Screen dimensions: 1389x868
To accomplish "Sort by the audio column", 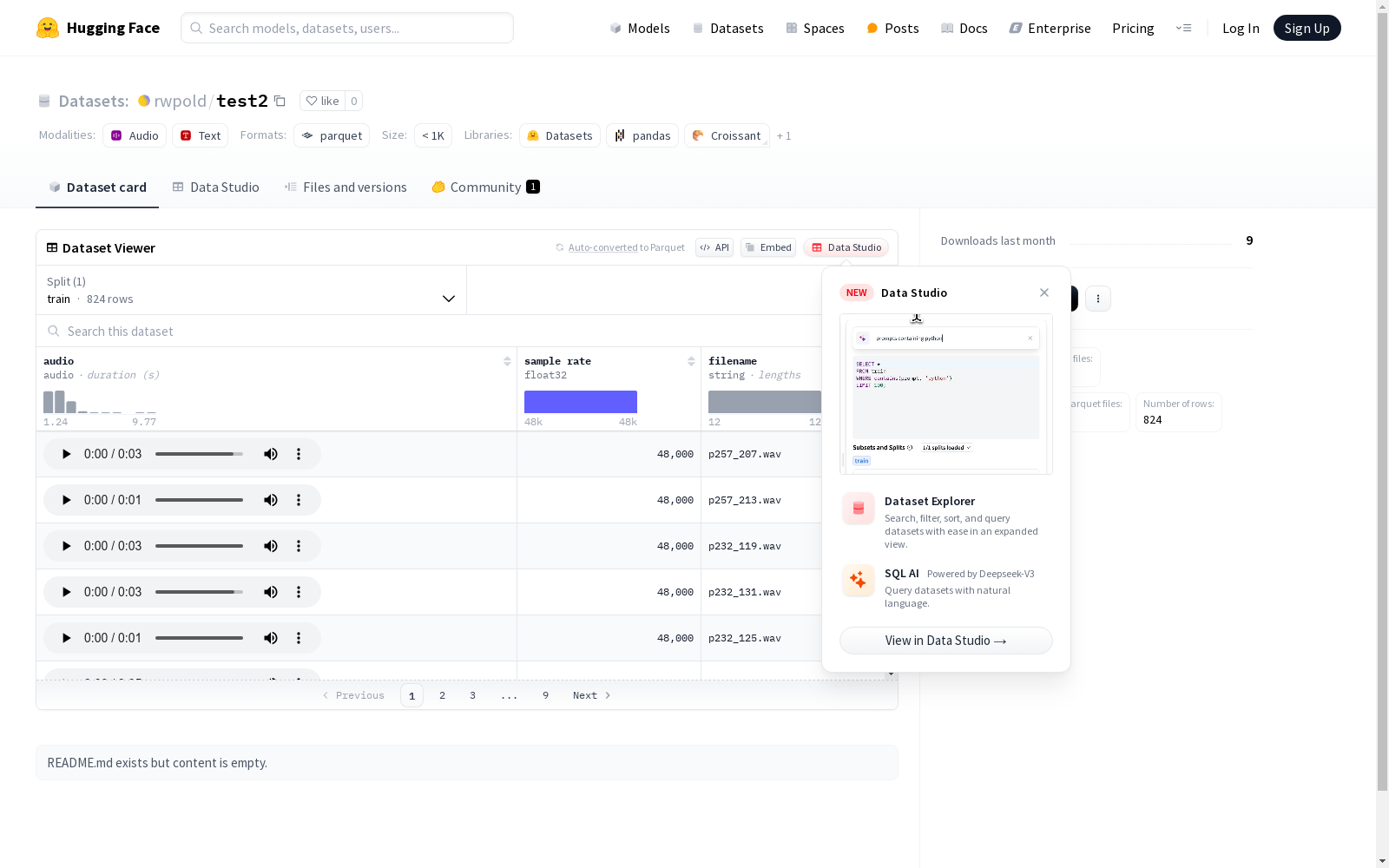I will tap(507, 361).
